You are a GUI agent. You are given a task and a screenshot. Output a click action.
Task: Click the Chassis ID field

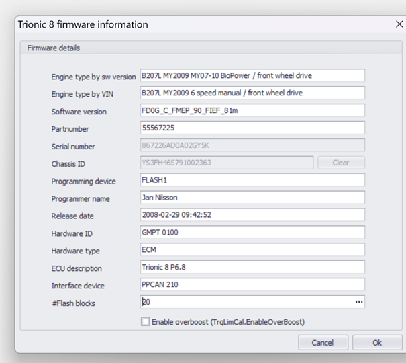(x=226, y=163)
